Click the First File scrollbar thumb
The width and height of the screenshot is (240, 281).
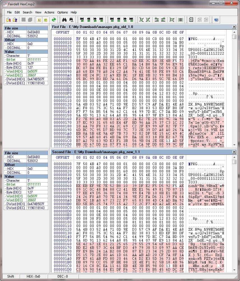click(234, 37)
